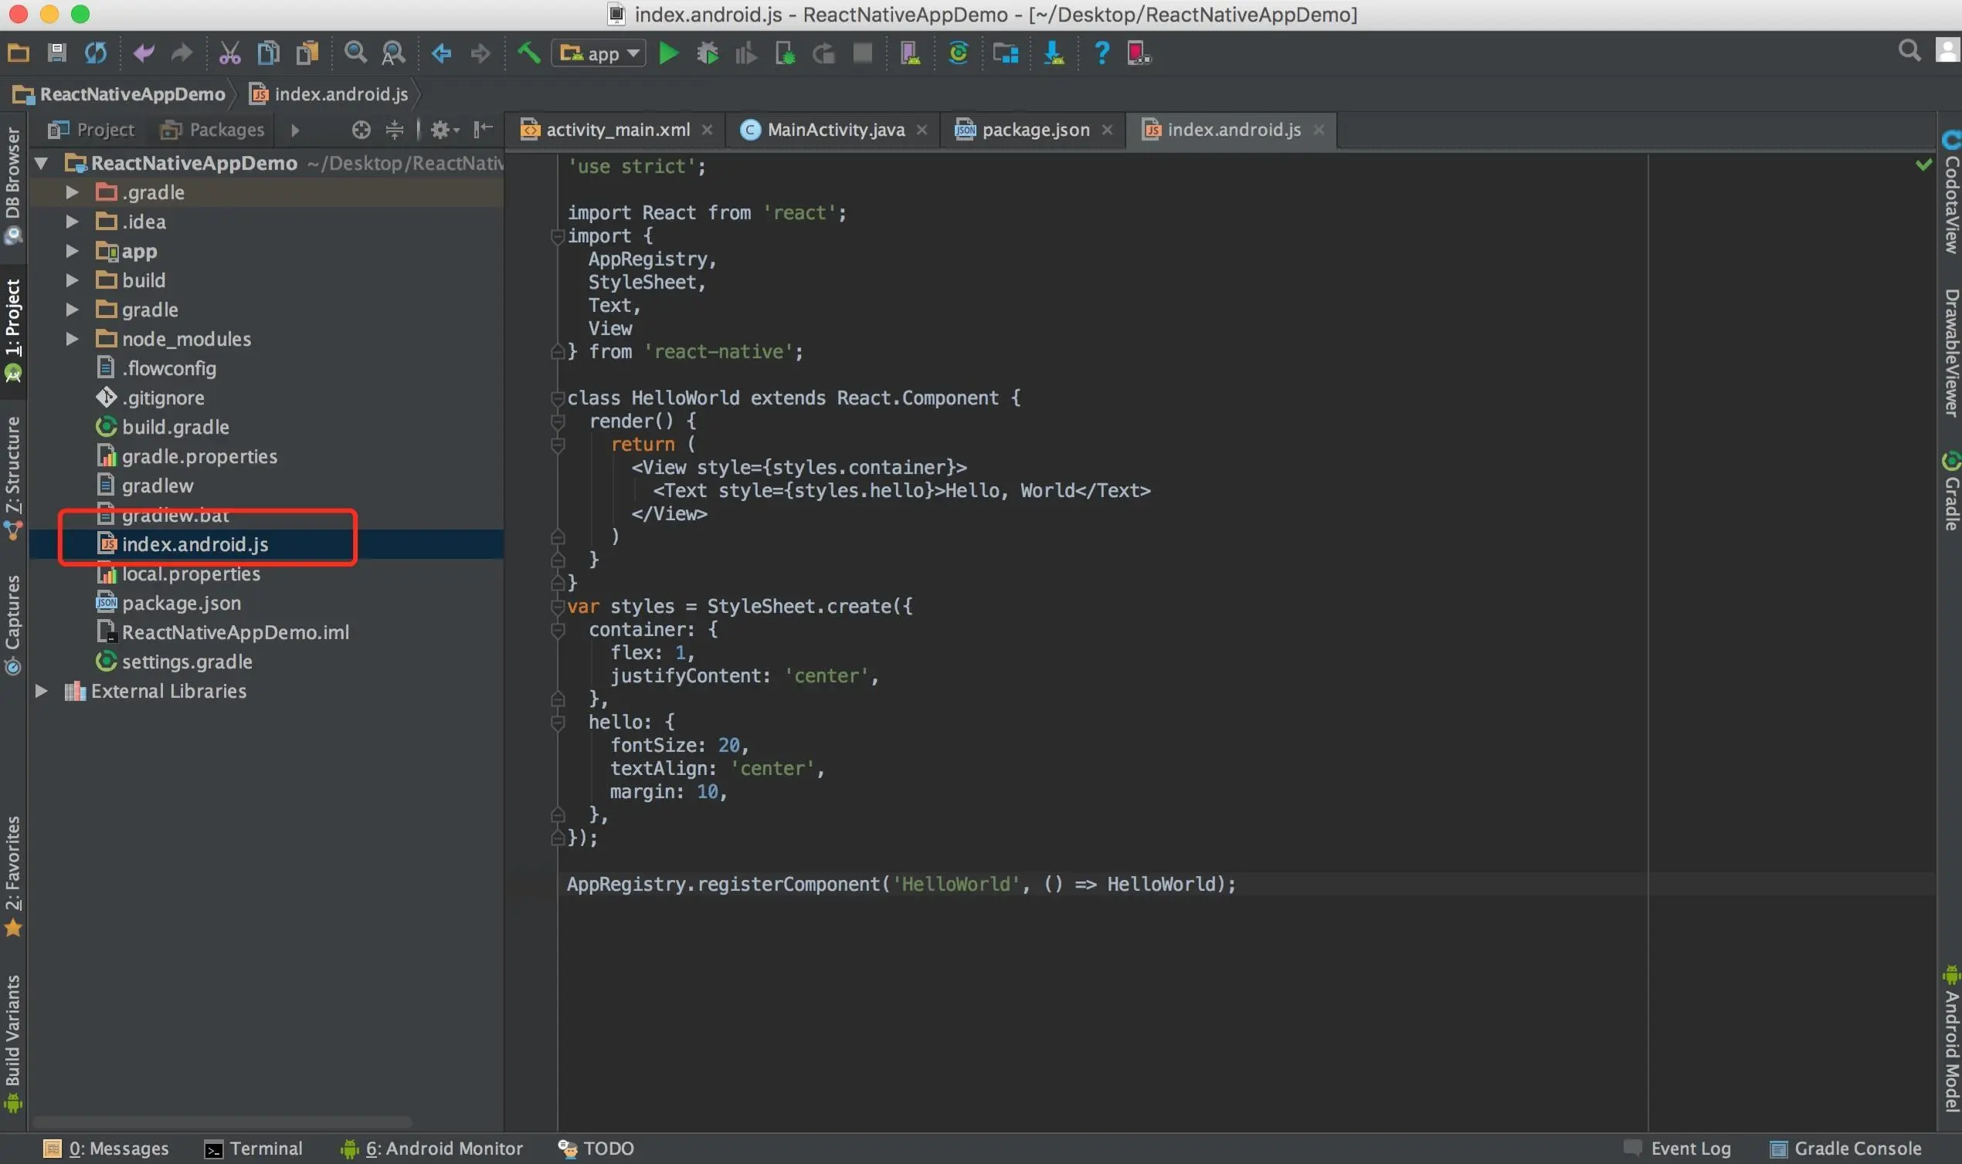Image resolution: width=1962 pixels, height=1164 pixels.
Task: Toggle the Favorites tool window
Action: click(x=12, y=876)
